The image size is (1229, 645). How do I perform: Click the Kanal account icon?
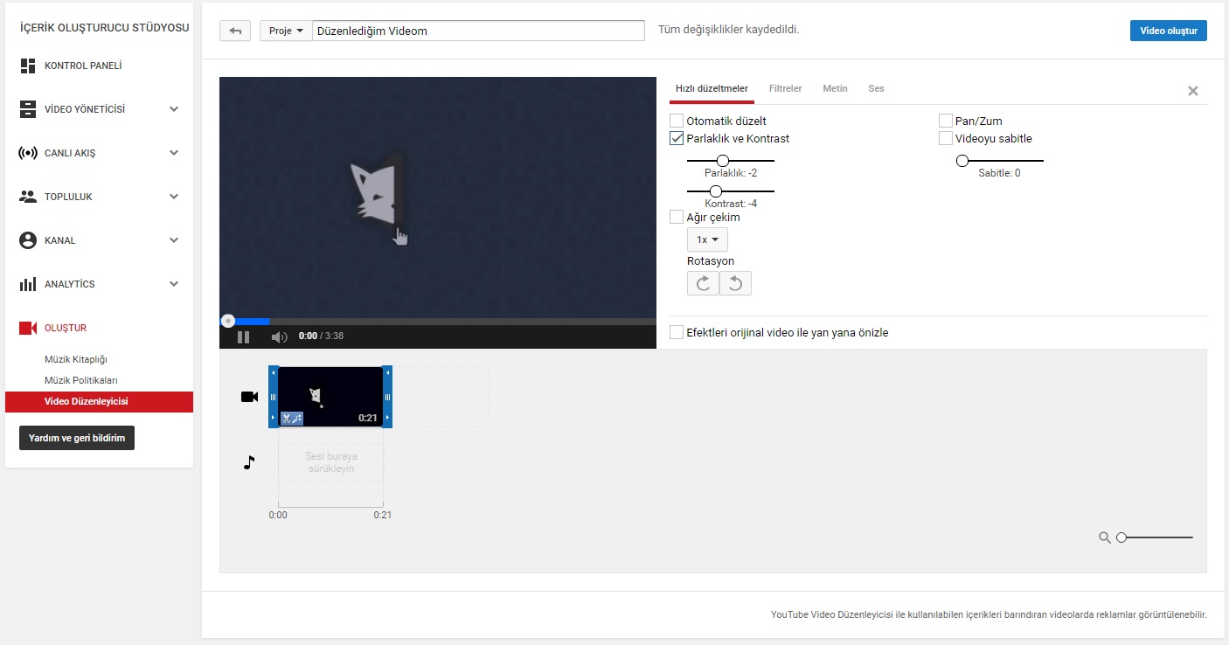coord(27,240)
